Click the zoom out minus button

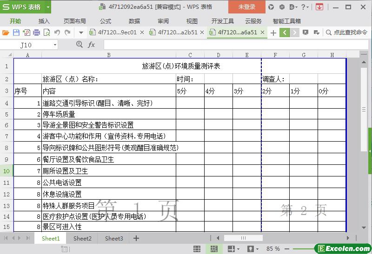tap(287, 249)
